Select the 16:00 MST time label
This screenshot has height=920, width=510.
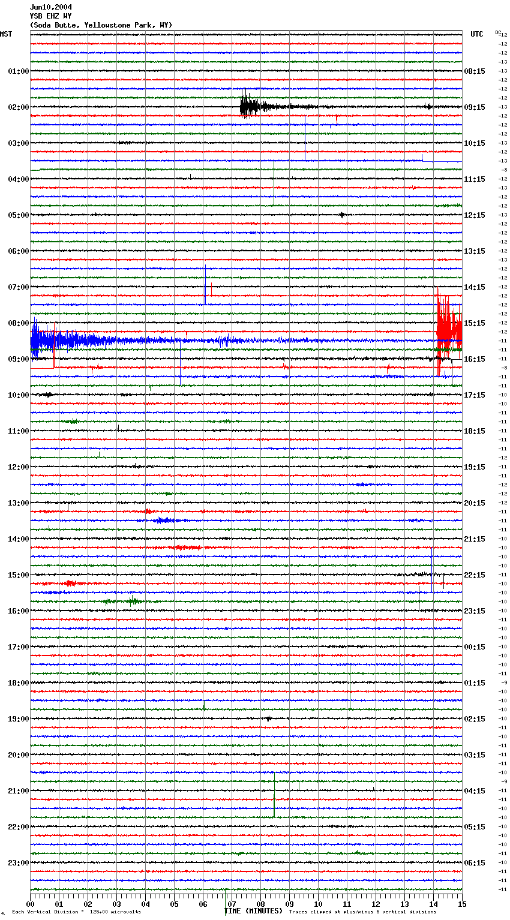point(19,611)
